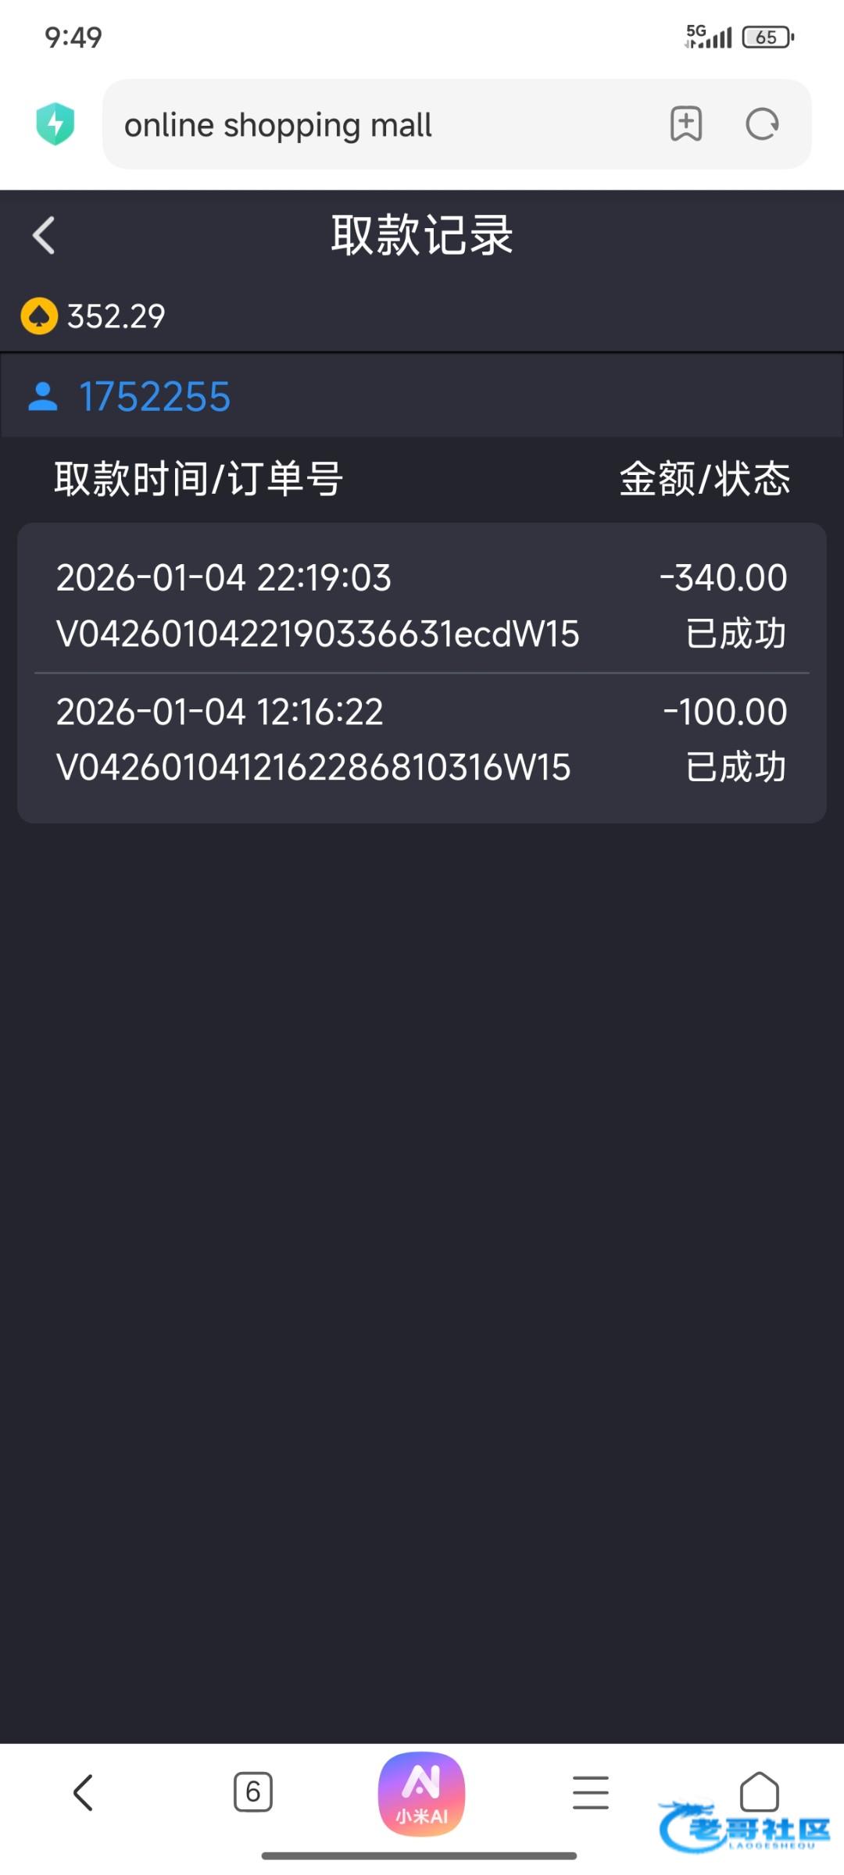This screenshot has height=1875, width=844.
Task: Click the blue user profile icon
Action: click(43, 397)
